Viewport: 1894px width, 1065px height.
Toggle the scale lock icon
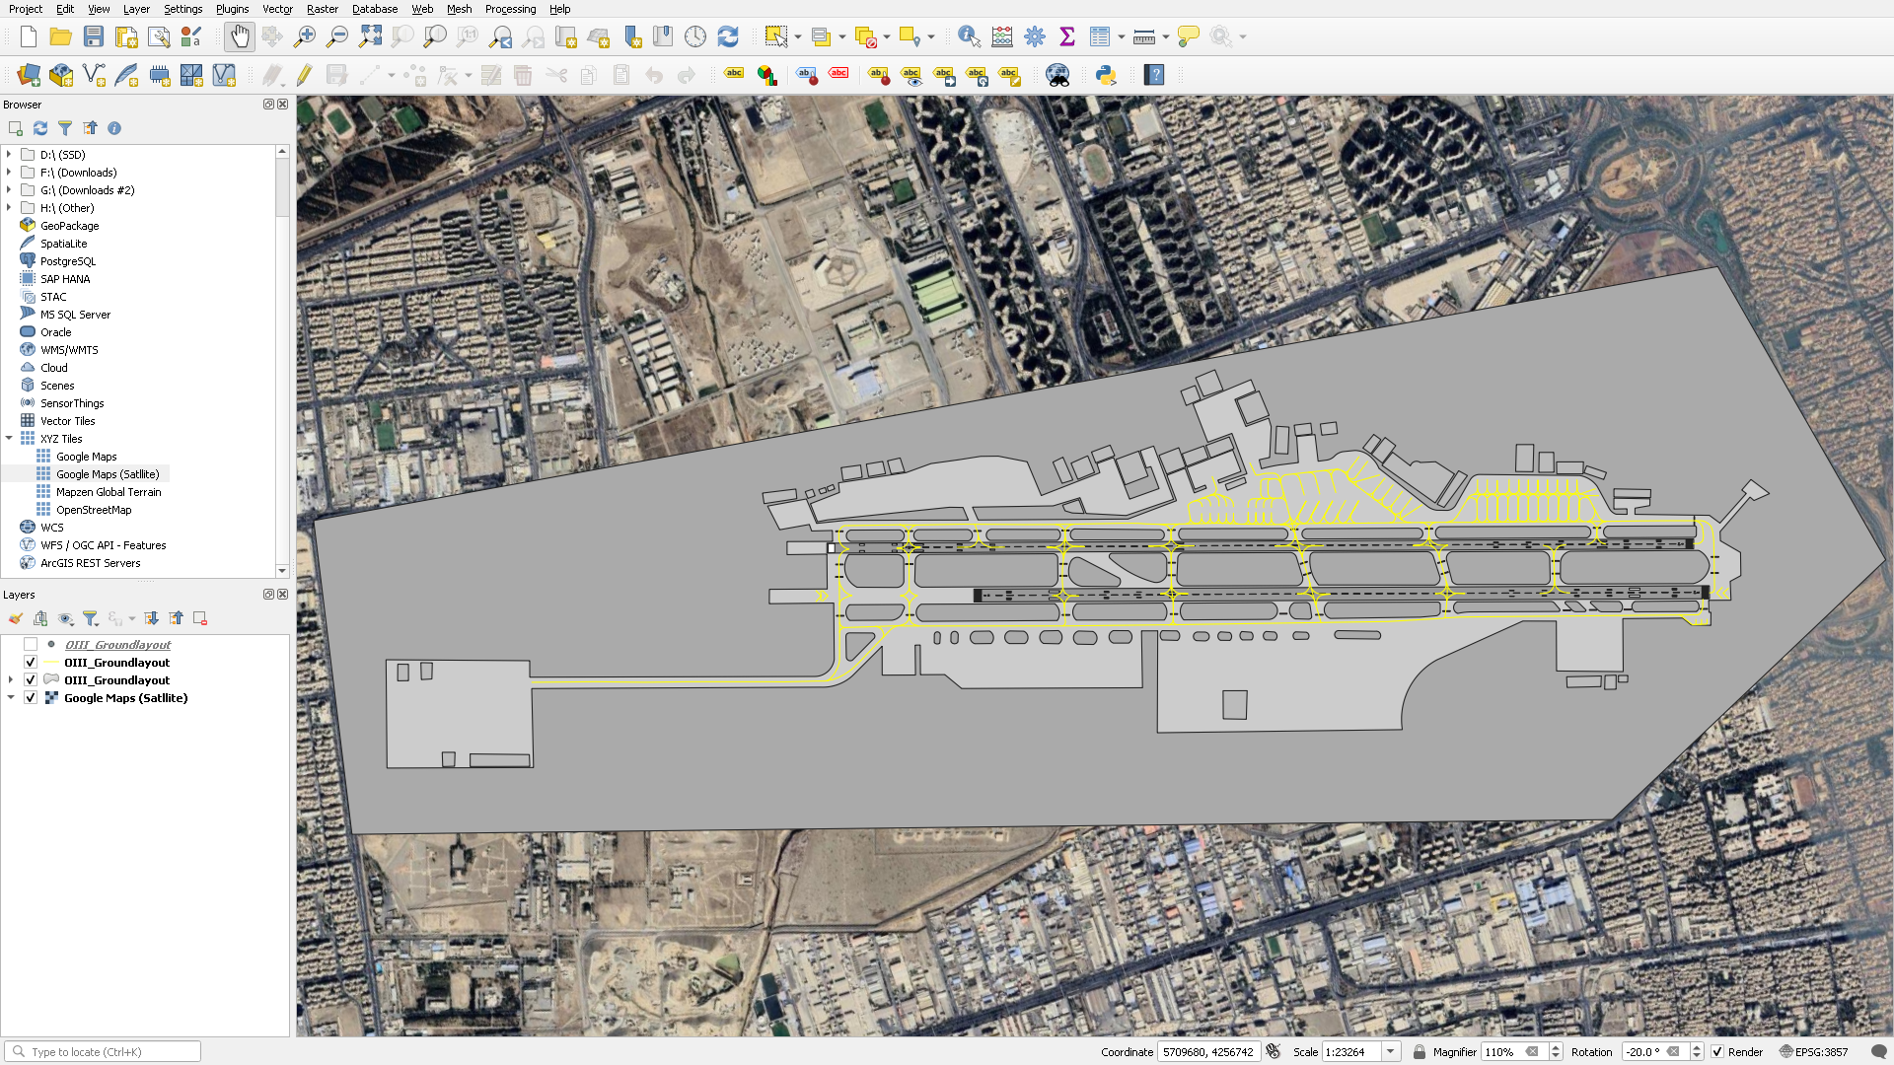click(1420, 1052)
